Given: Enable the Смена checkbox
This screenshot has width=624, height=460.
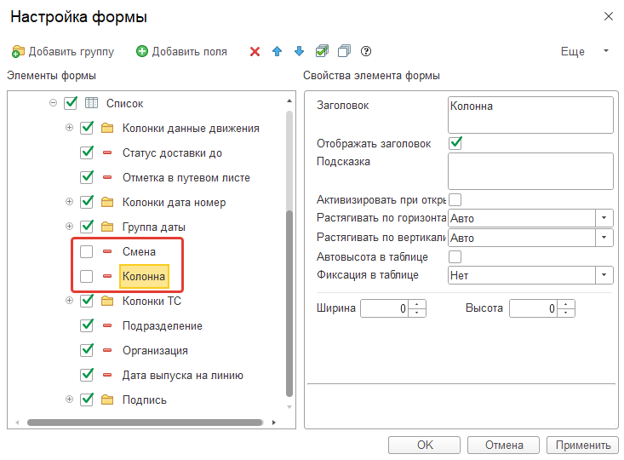Looking at the screenshot, I should 86,251.
